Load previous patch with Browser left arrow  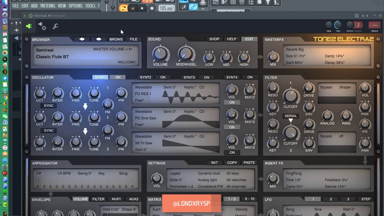[x=82, y=39]
